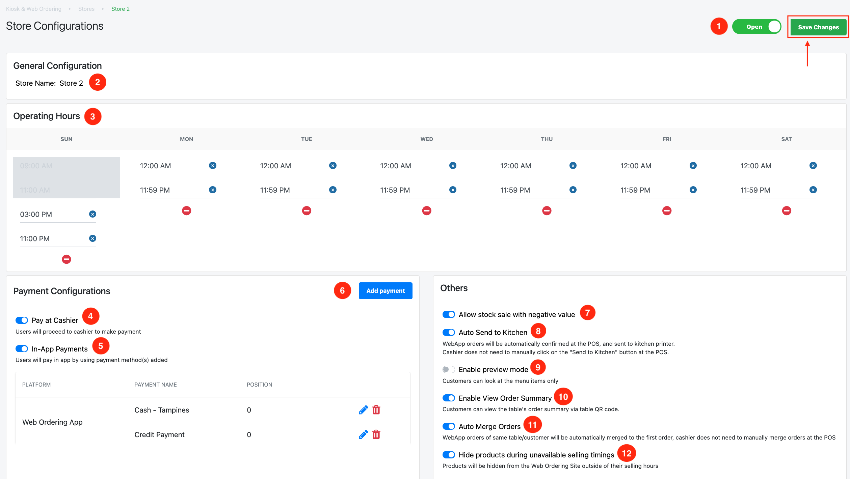The height and width of the screenshot is (479, 850).
Task: Delete the Cash - Tampines payment
Action: [x=376, y=410]
